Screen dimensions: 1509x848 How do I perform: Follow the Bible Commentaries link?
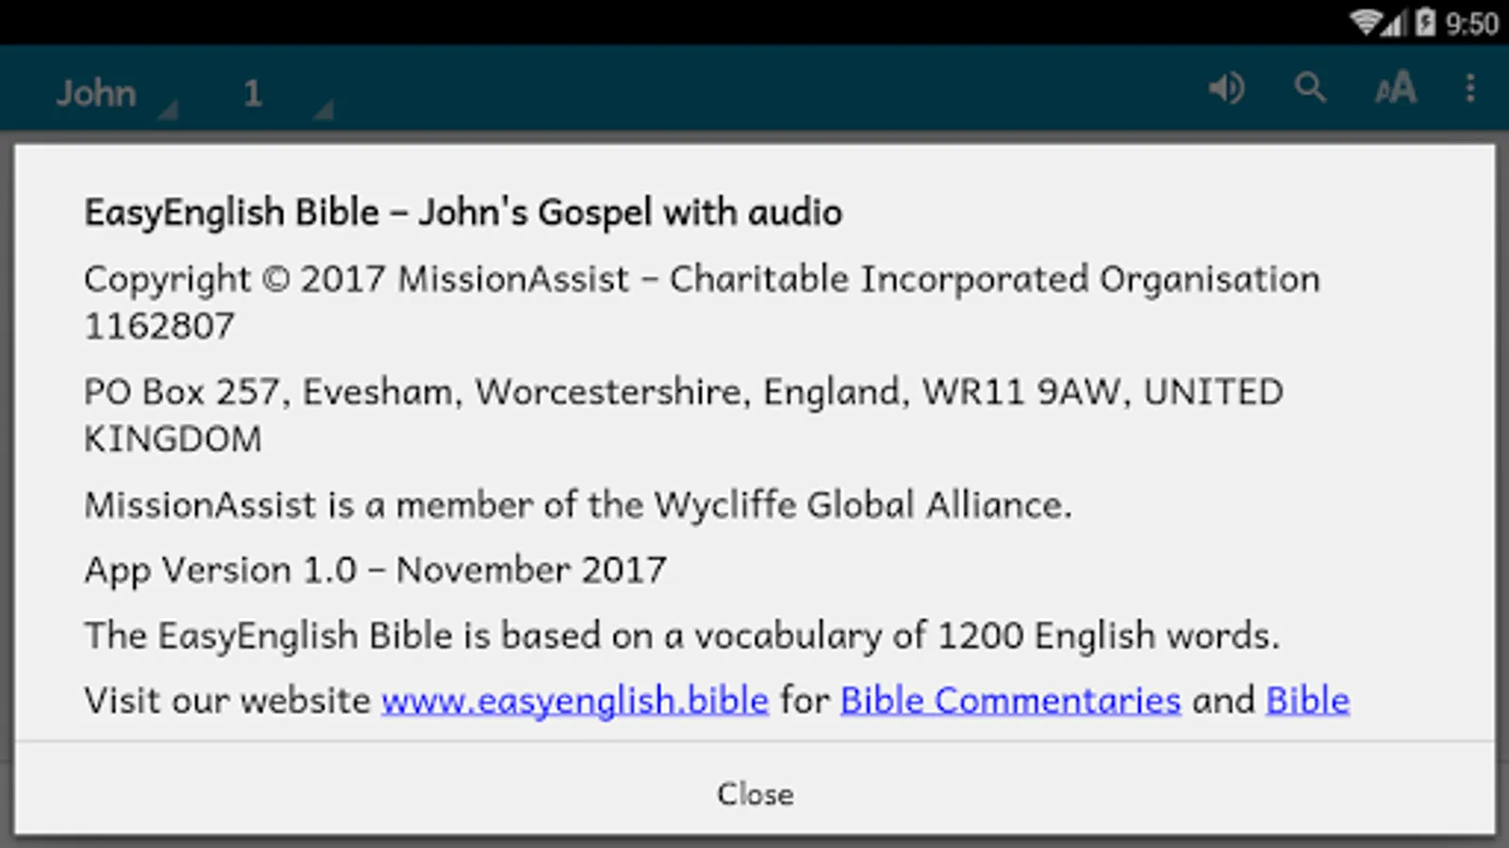point(1010,701)
